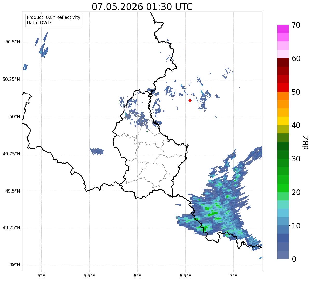Click the 70 colorbar tick label
This screenshot has width=312, height=281.
[296, 25]
